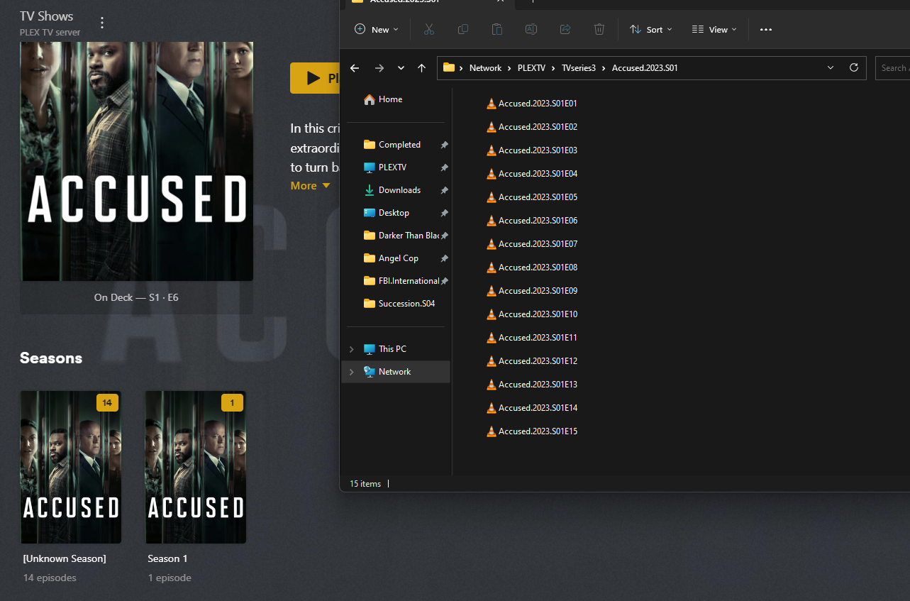Open the Darker Than Black pinned folder
Screen dimensions: 910x601
pyautogui.click(x=401, y=236)
